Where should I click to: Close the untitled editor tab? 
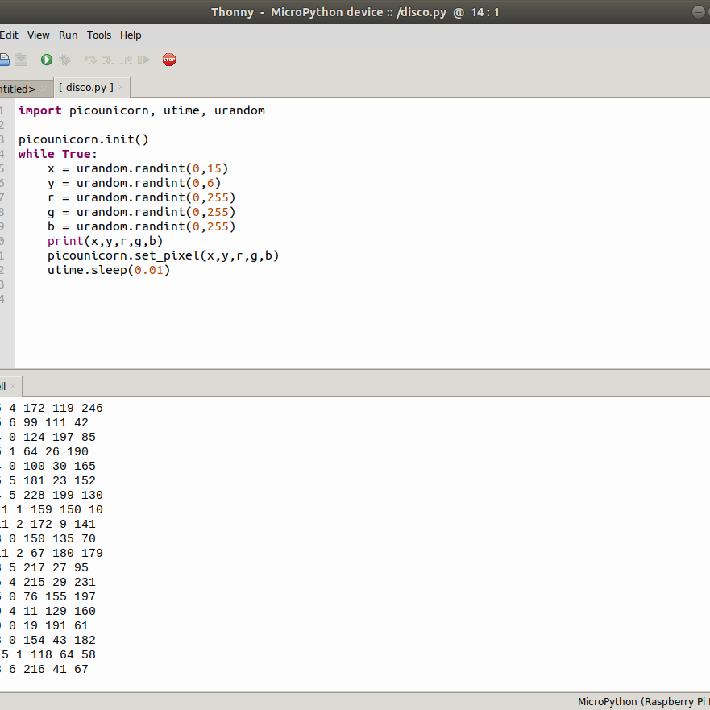(44, 89)
